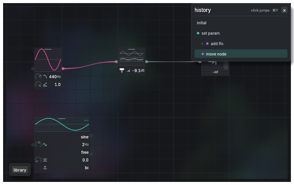
Task: Open the LFO sine shape selector
Action: pyautogui.click(x=85, y=137)
